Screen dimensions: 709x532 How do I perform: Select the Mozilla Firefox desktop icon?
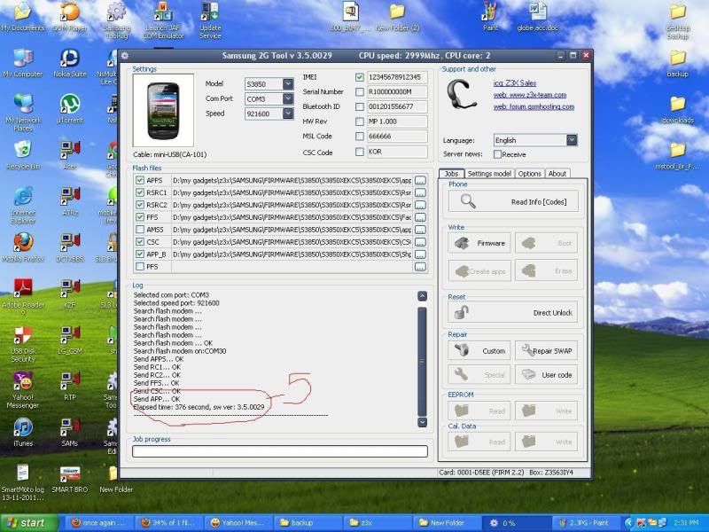click(23, 248)
